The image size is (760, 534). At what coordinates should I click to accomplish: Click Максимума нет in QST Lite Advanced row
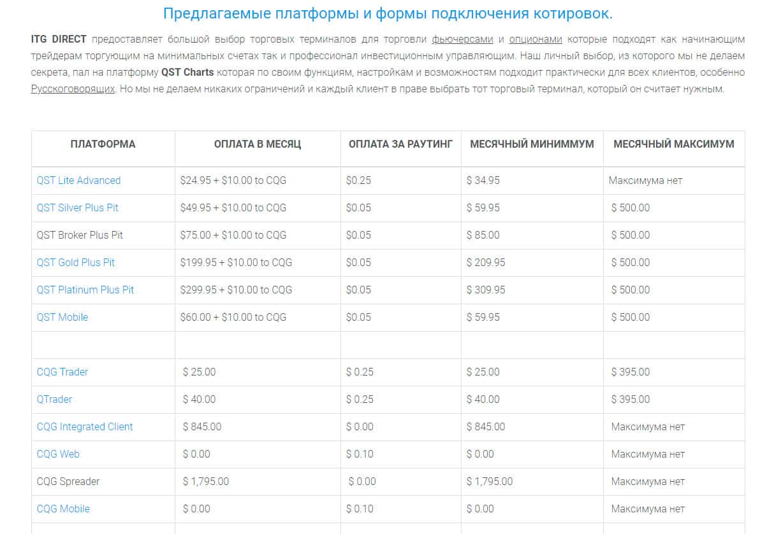point(646,180)
